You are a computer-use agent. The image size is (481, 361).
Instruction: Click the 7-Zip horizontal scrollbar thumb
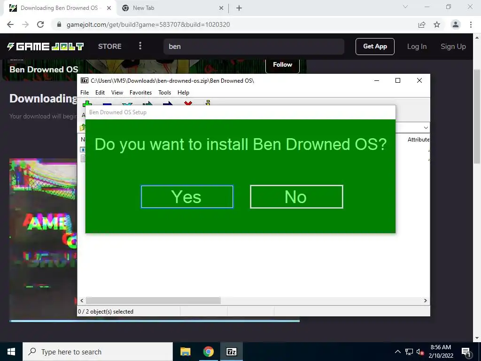pos(153,300)
